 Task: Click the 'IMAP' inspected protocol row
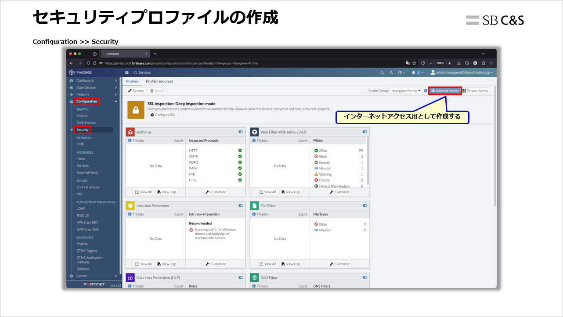coord(215,168)
